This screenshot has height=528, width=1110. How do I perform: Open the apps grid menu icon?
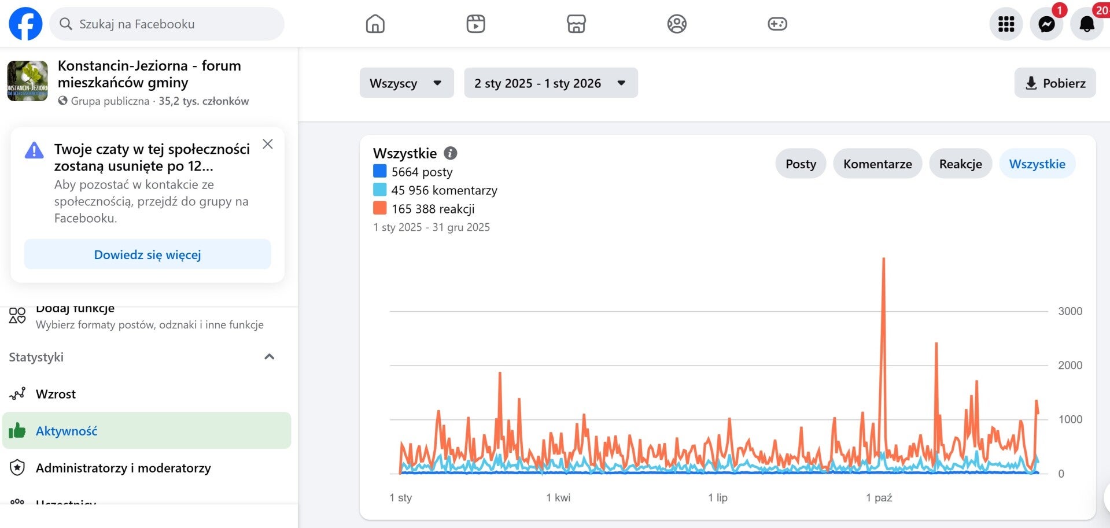(x=1006, y=24)
